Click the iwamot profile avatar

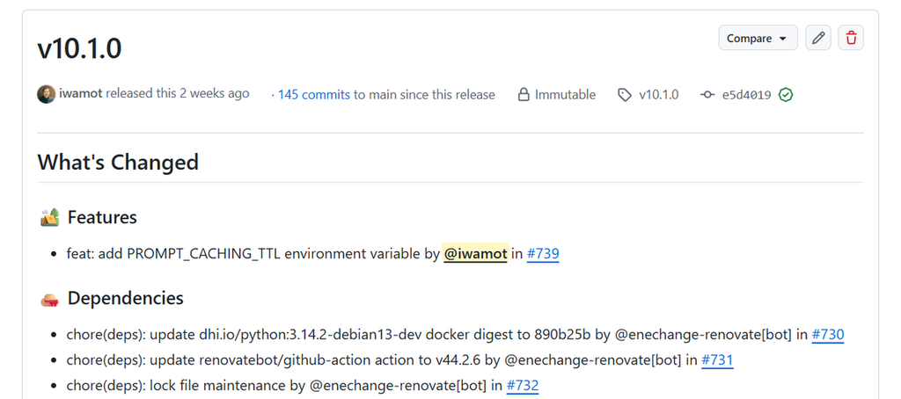[47, 94]
